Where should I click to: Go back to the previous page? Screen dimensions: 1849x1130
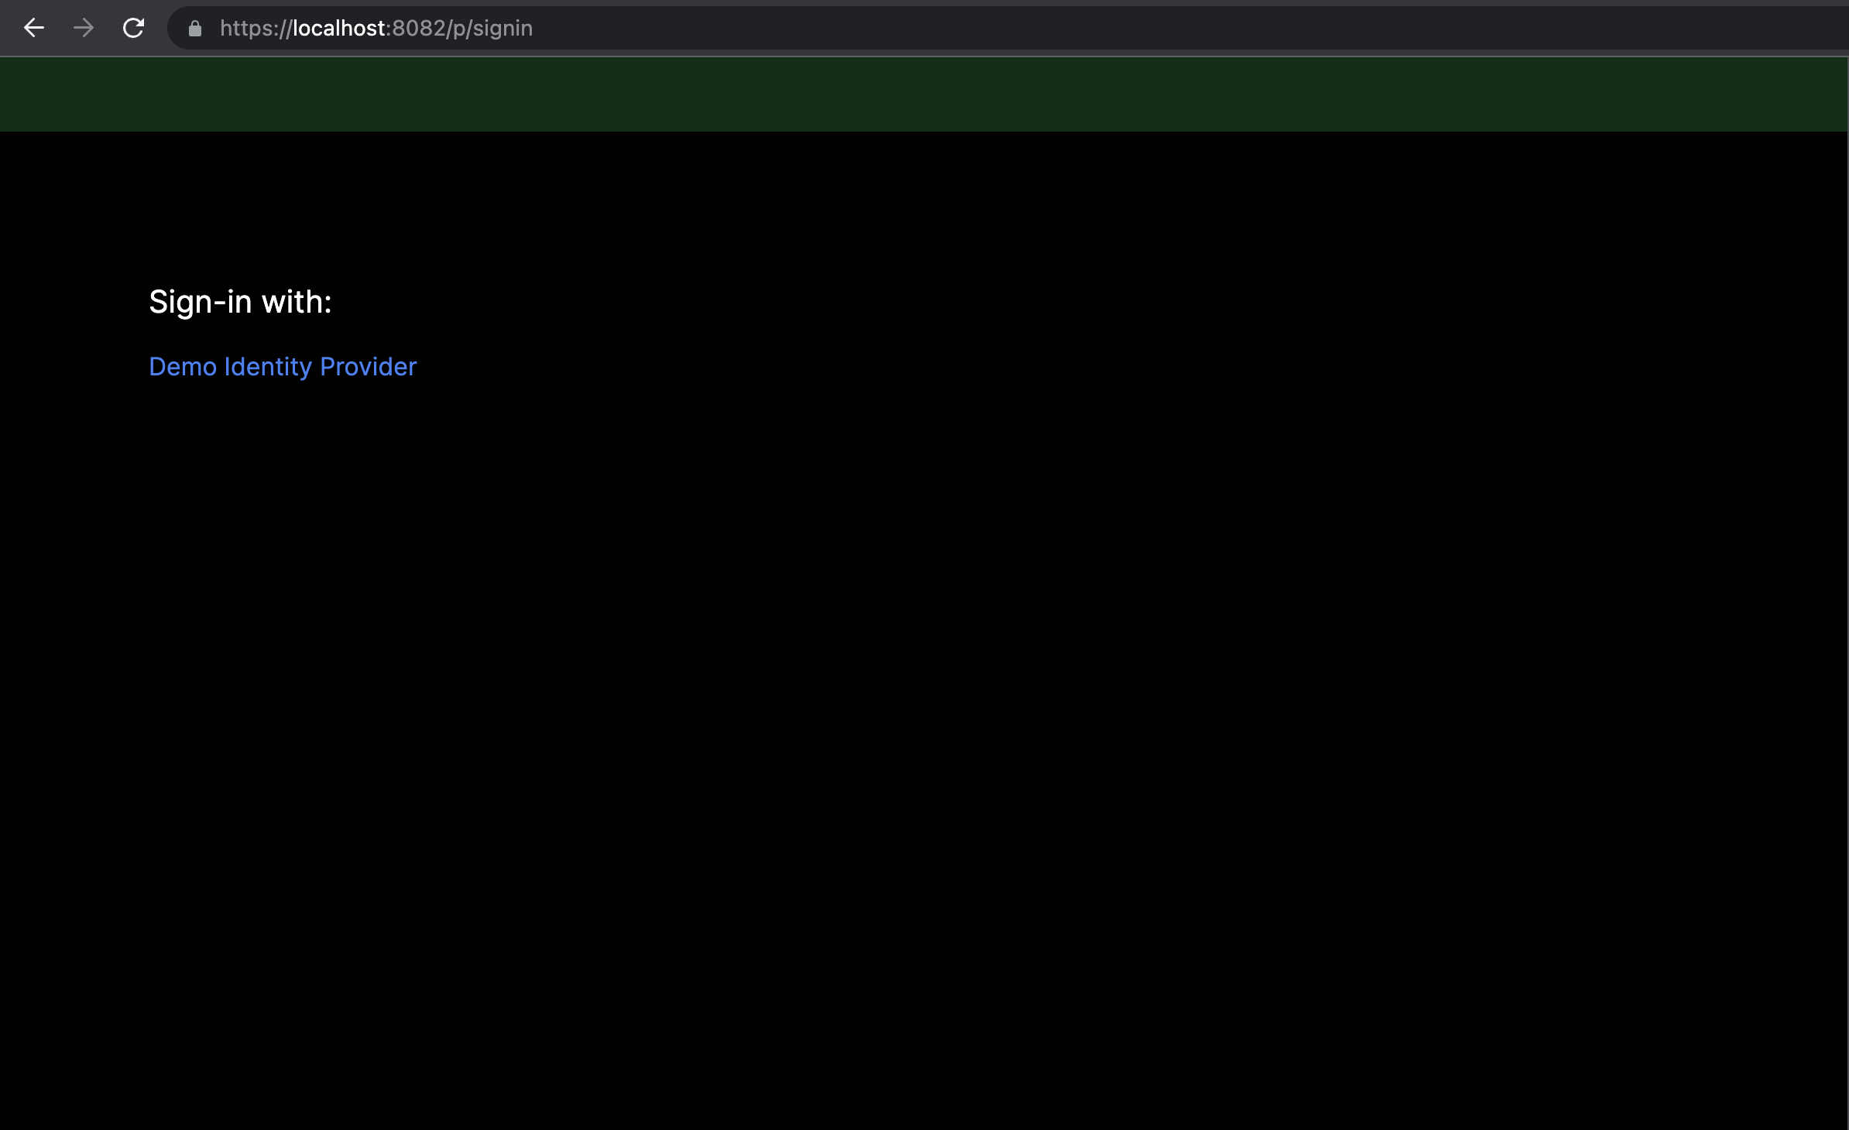[34, 29]
